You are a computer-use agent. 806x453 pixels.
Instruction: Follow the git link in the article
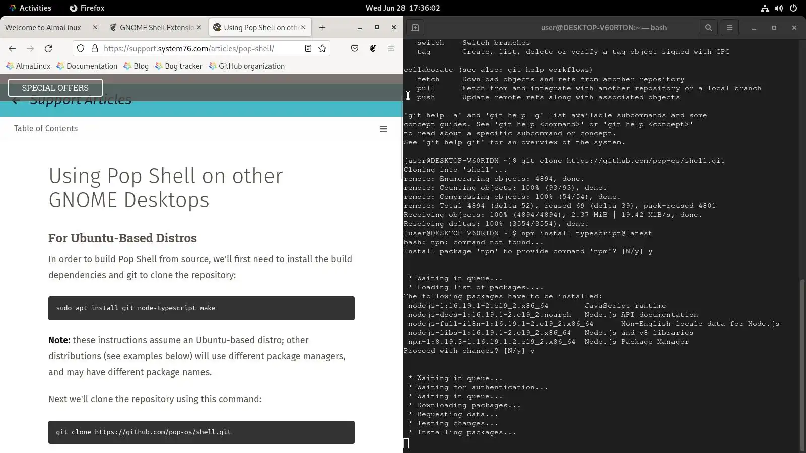click(x=131, y=275)
